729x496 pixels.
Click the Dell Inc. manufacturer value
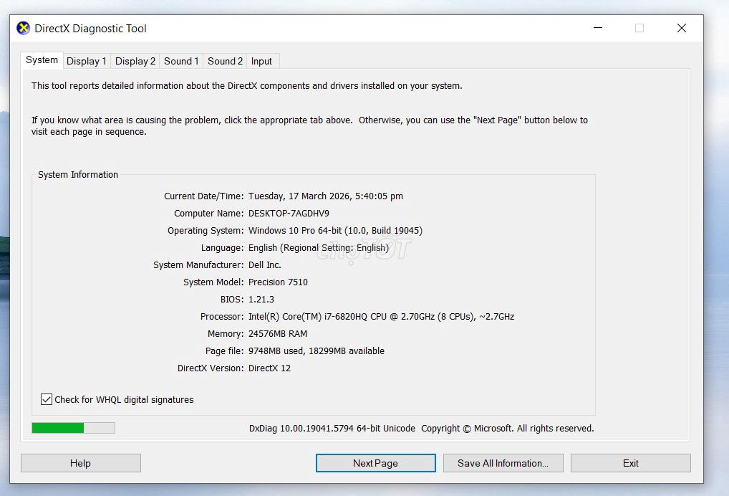pos(264,265)
